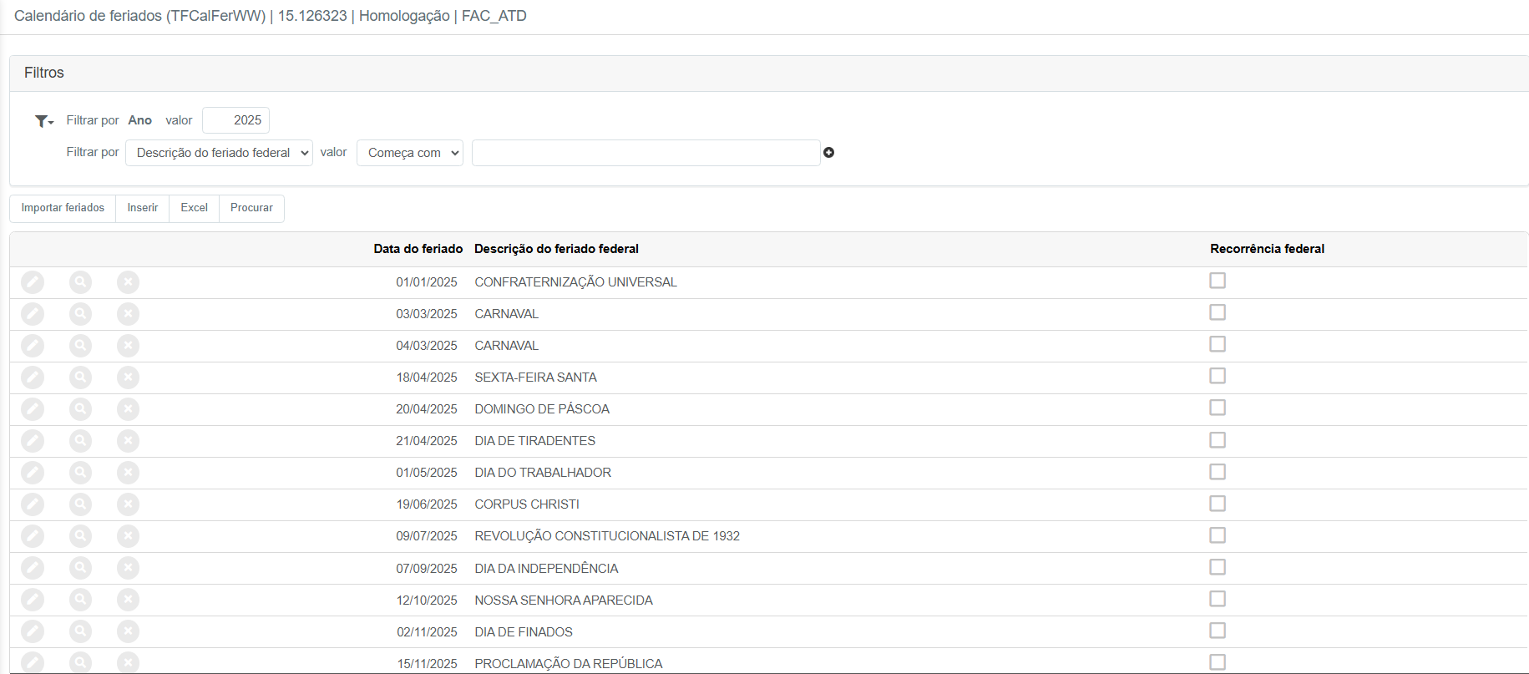Check Recorrência federal for DIA DO TRABALHADOR
Image resolution: width=1529 pixels, height=674 pixels.
coord(1218,472)
